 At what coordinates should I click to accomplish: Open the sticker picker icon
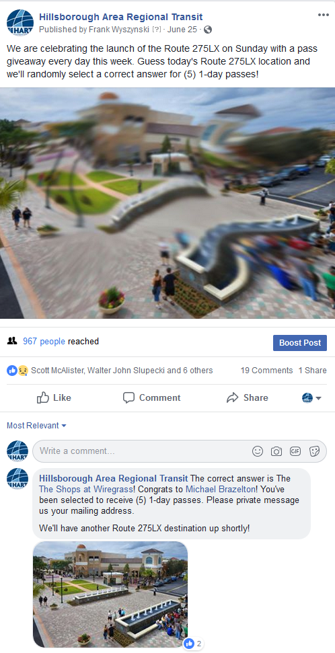[x=315, y=451]
